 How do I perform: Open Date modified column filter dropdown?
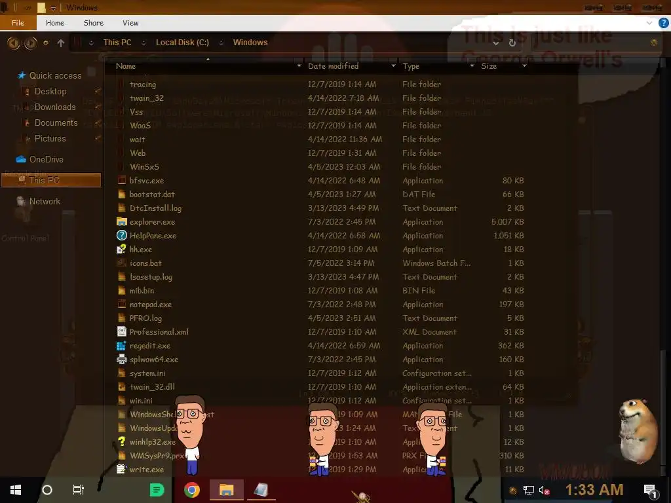click(x=393, y=66)
